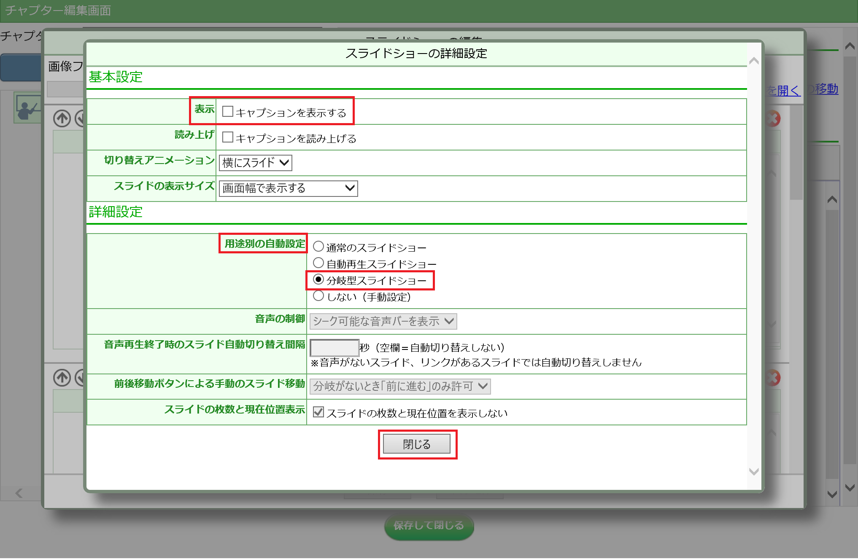Click the presenter slide thumbnail icon
Viewport: 858px width, 559px height.
coord(28,108)
